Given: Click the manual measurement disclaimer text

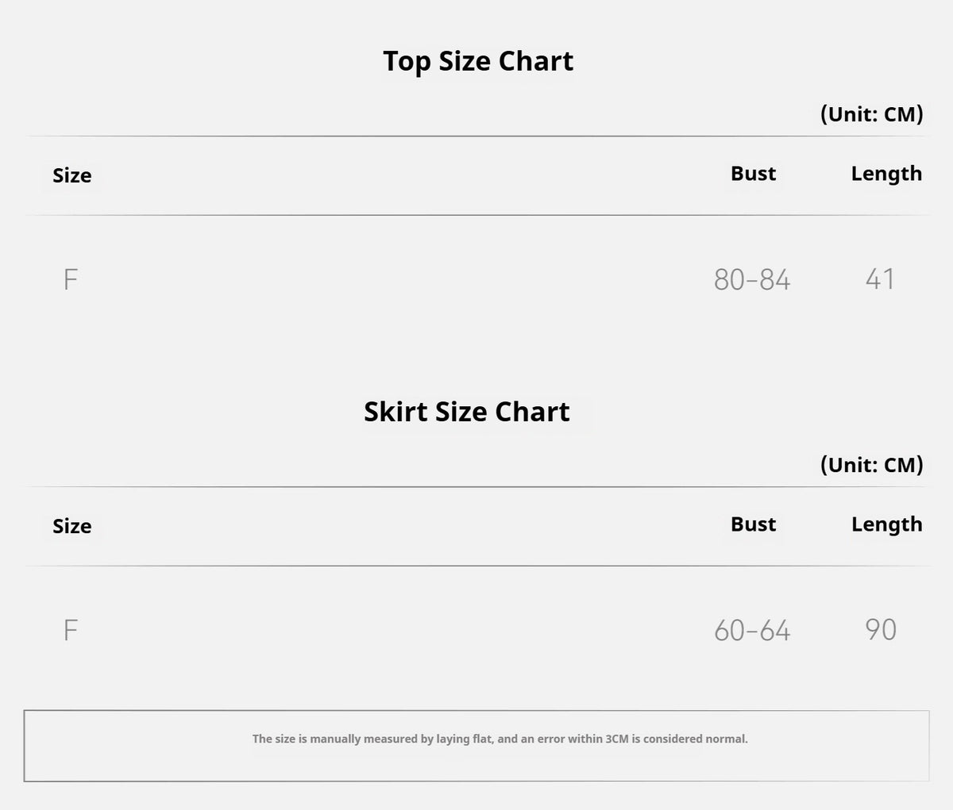Looking at the screenshot, I should [x=500, y=739].
